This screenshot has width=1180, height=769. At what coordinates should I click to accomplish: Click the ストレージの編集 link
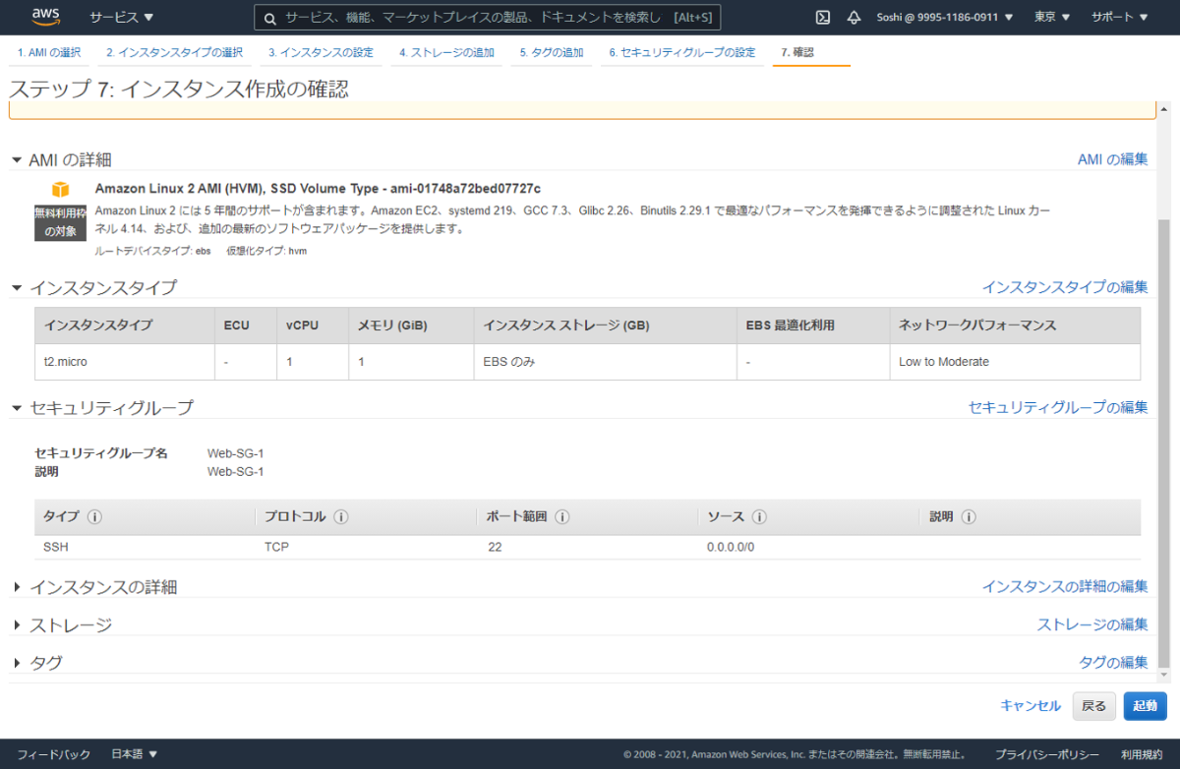1092,624
